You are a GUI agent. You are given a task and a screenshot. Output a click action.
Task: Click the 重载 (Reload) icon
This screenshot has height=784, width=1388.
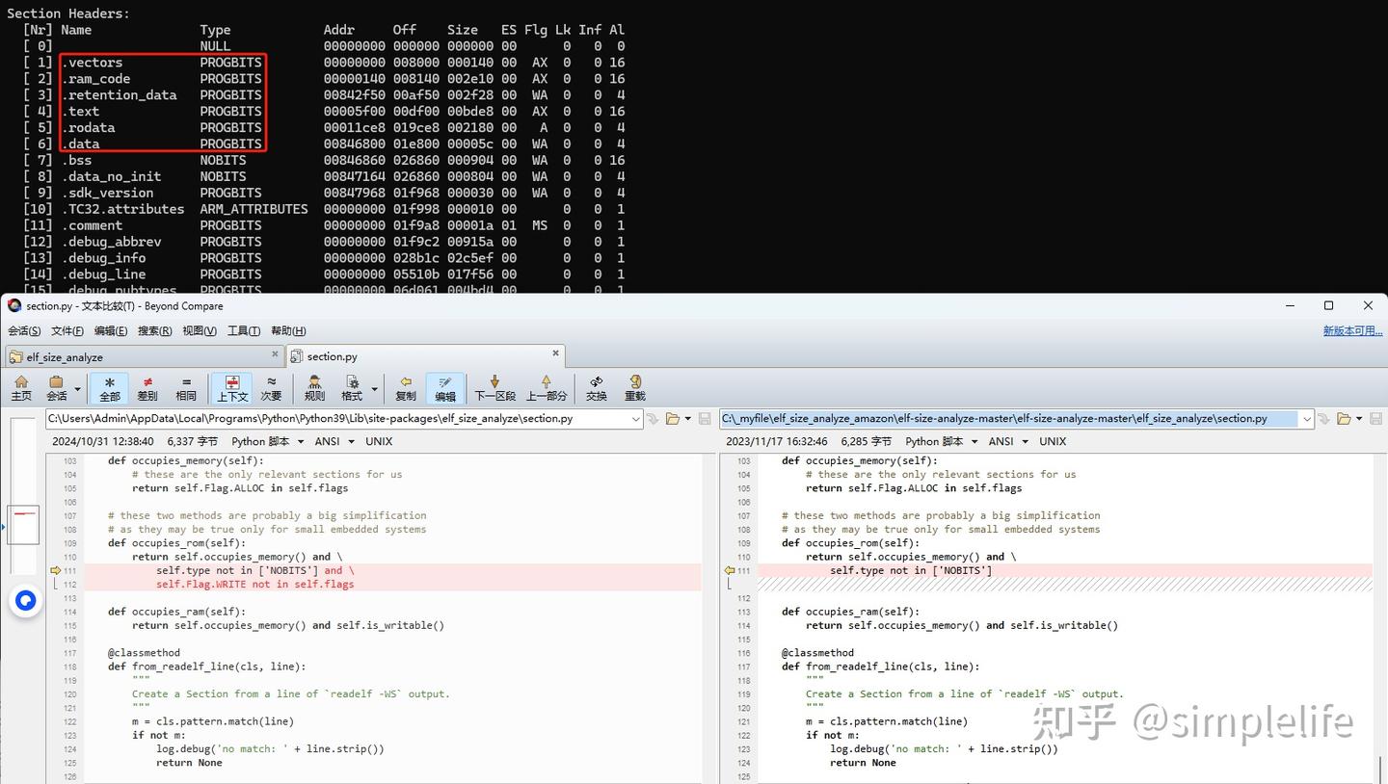635,387
